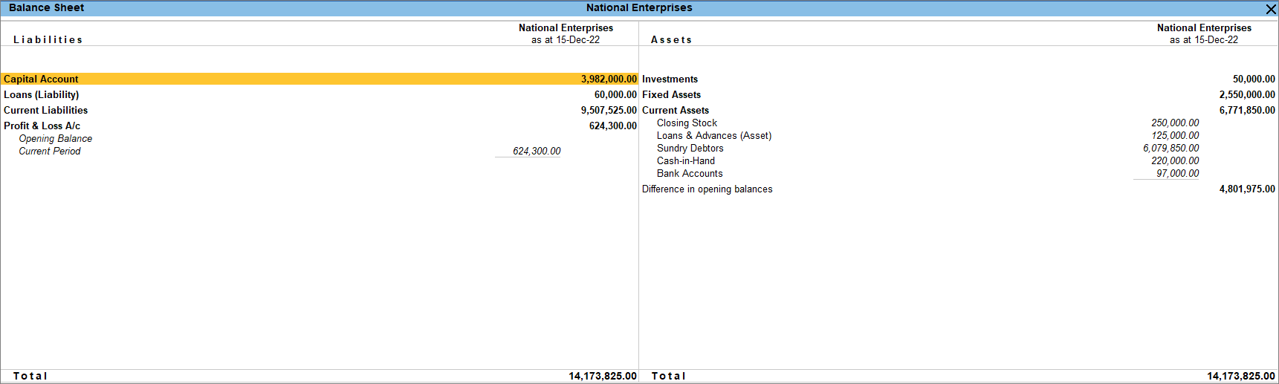Click Current Assets amount 6,771,850.00
The image size is (1279, 384).
(1247, 110)
